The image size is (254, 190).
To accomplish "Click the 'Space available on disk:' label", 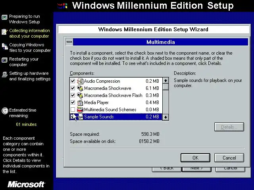I will [x=93, y=141].
